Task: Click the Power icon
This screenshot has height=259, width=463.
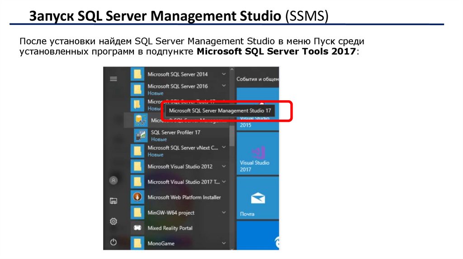Action: coord(113,242)
